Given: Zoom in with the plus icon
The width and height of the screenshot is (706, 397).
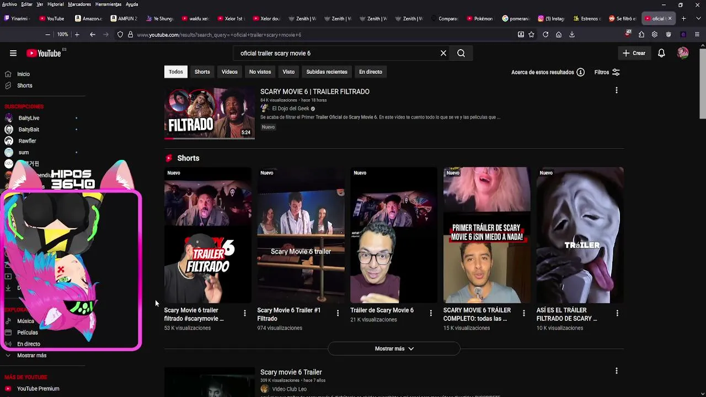Looking at the screenshot, I should (77, 34).
